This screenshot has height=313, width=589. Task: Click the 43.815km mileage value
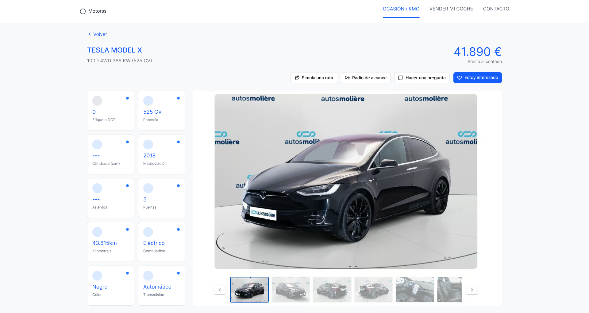click(x=105, y=243)
